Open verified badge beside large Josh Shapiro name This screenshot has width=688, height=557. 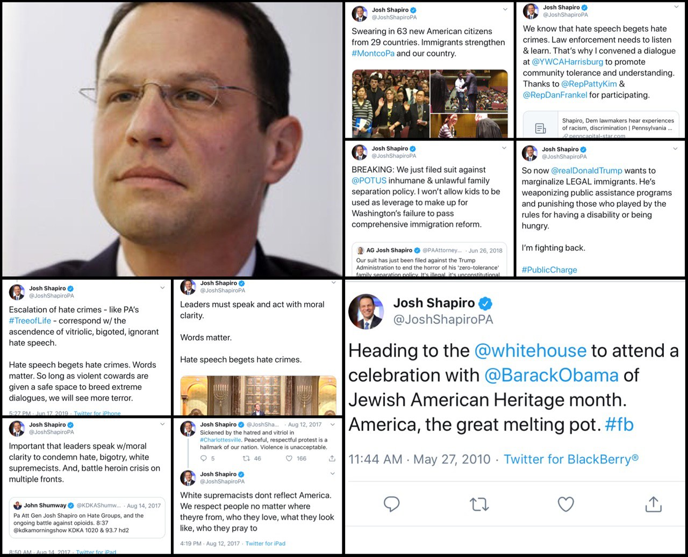point(485,303)
